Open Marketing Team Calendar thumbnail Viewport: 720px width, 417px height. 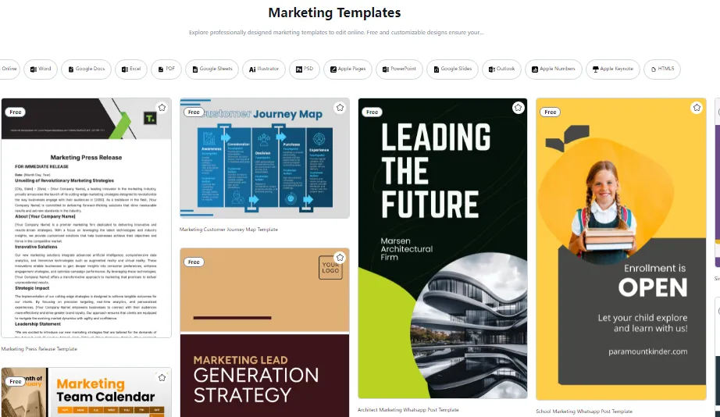coord(87,392)
